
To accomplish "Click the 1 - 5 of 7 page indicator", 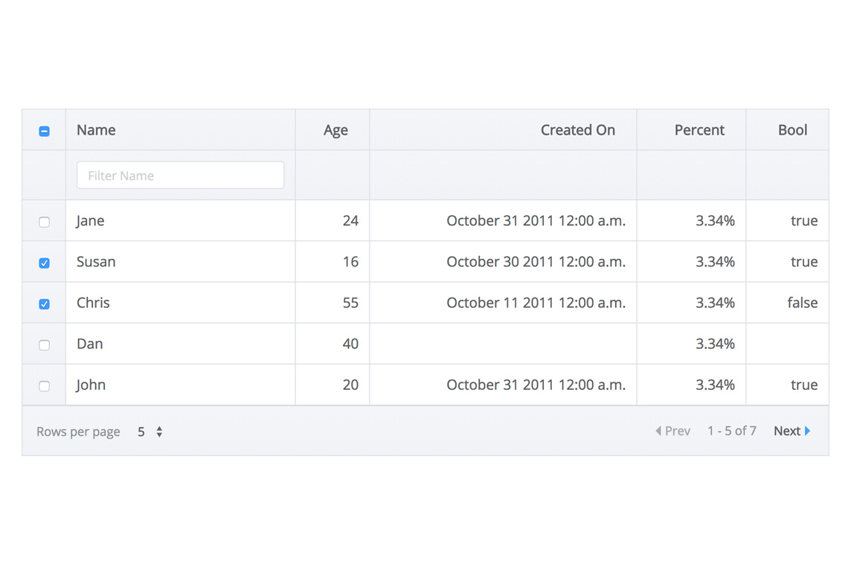I will [x=731, y=431].
